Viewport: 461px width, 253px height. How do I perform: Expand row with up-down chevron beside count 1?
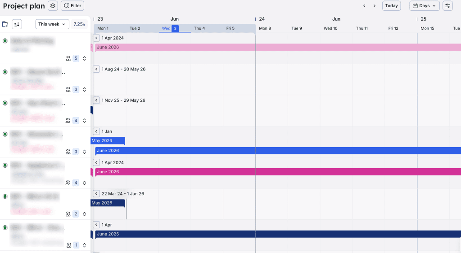(x=84, y=245)
